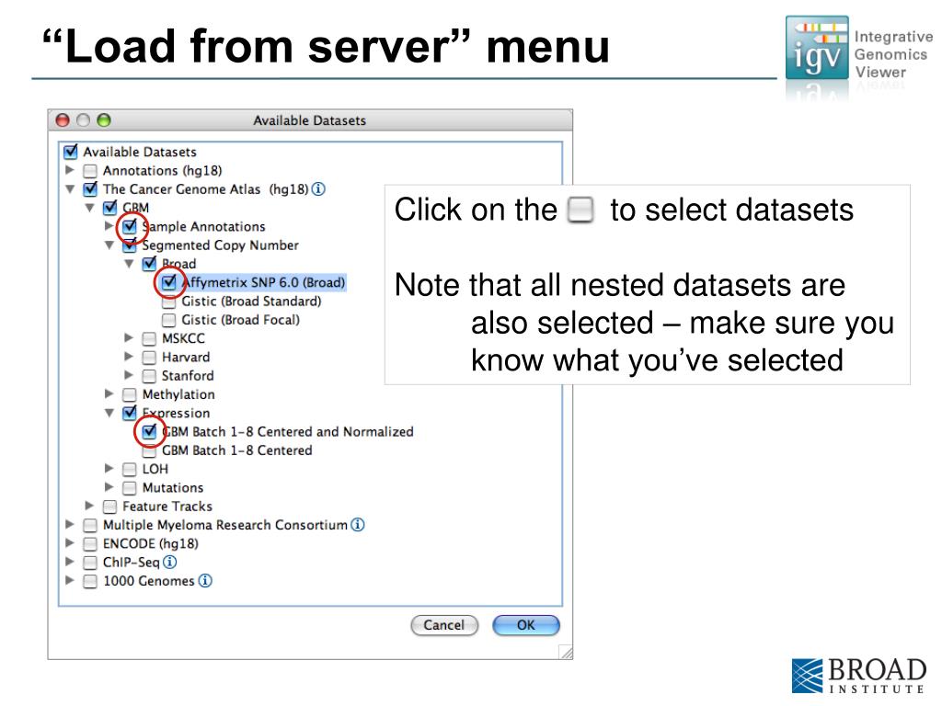The image size is (942, 706).
Task: Check the Stanford checkbox
Action: pyautogui.click(x=150, y=376)
